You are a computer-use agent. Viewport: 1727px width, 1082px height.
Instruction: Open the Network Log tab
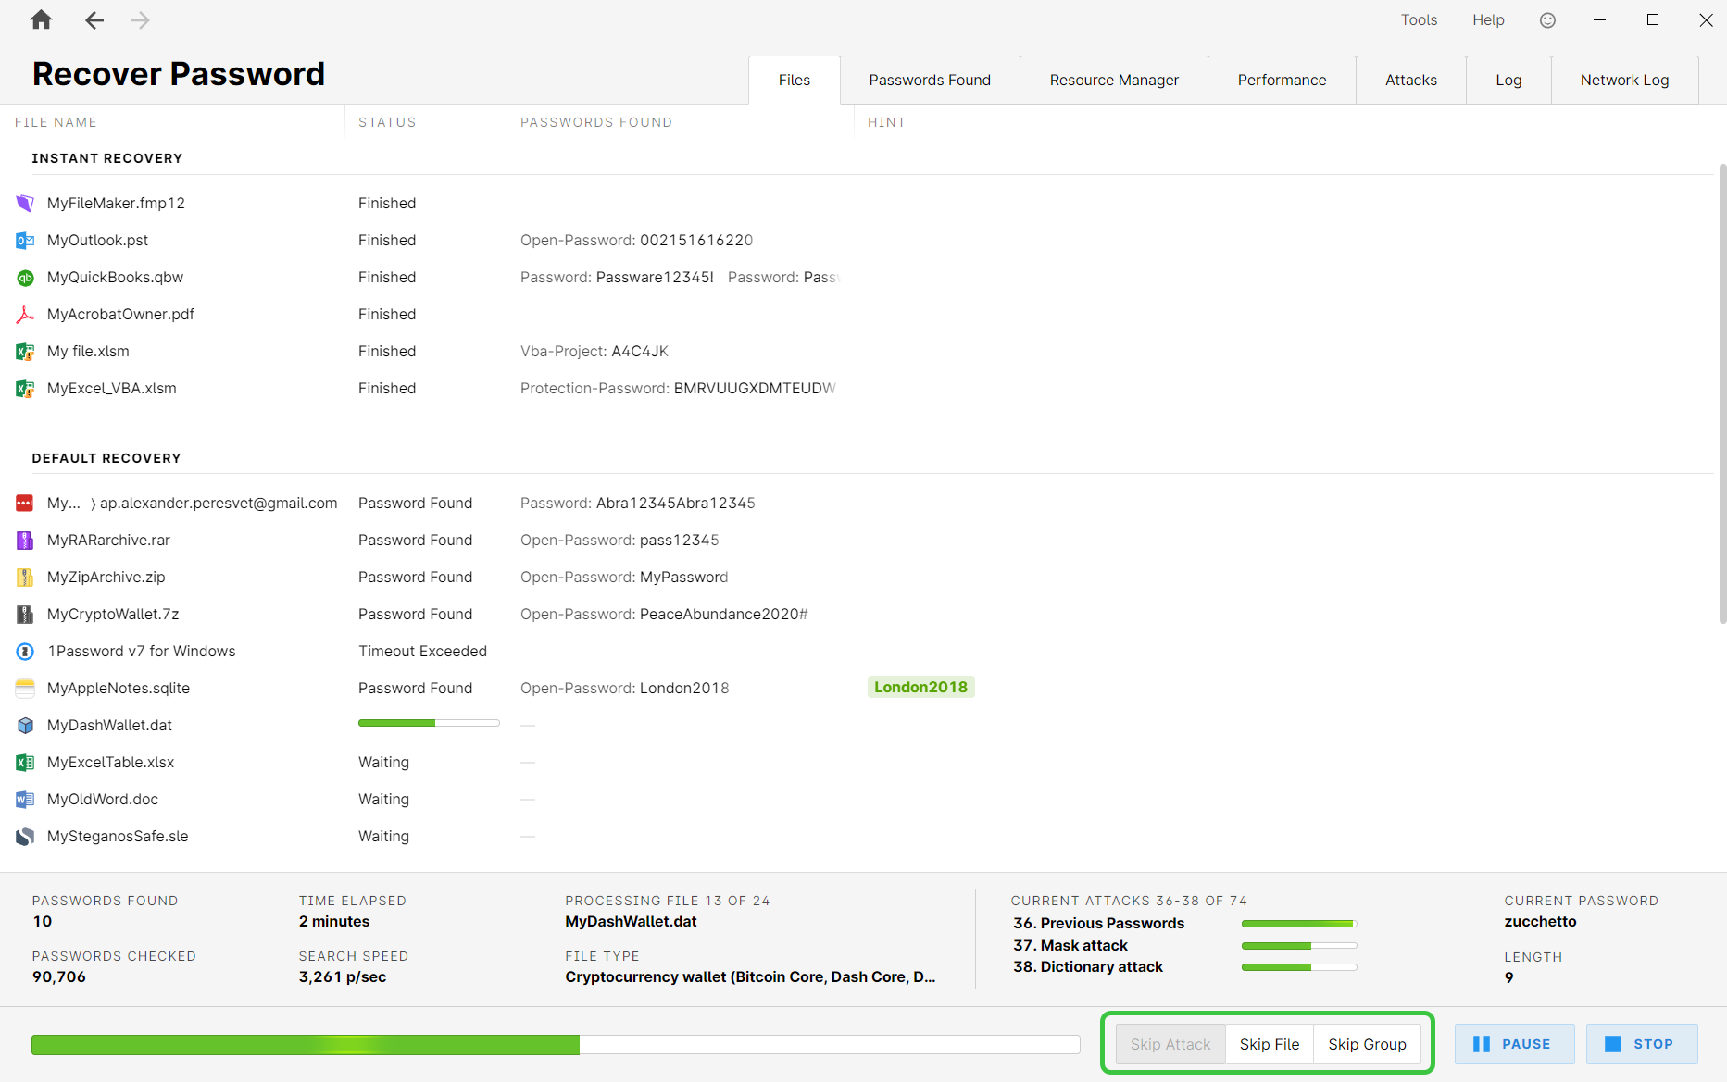click(1624, 80)
